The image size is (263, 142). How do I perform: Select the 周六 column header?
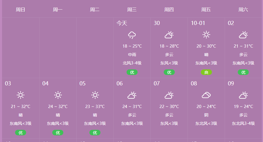coord(243,10)
